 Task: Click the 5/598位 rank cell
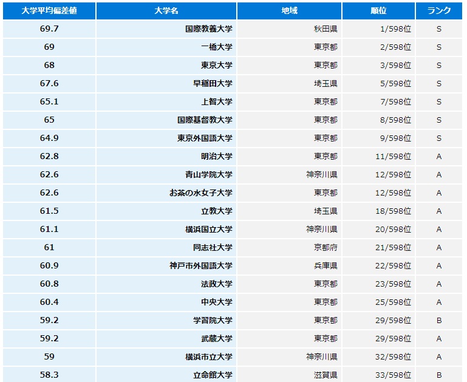point(378,83)
